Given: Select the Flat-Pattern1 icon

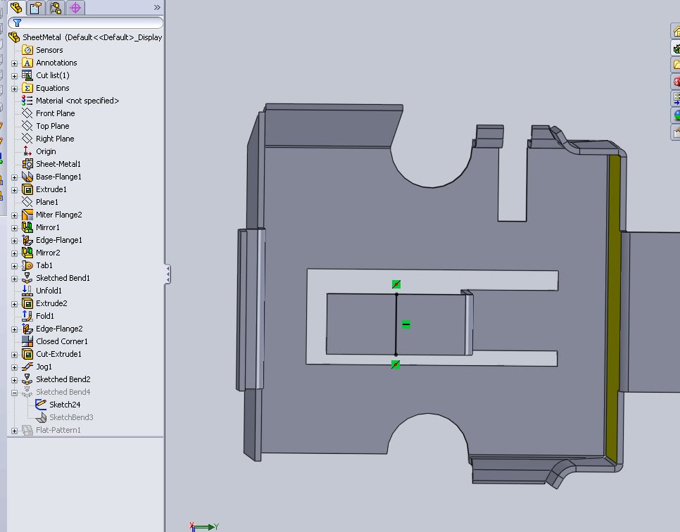Looking at the screenshot, I should click(27, 430).
